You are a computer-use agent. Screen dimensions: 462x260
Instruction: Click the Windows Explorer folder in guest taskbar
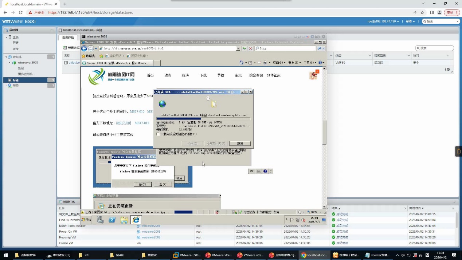[124, 220]
